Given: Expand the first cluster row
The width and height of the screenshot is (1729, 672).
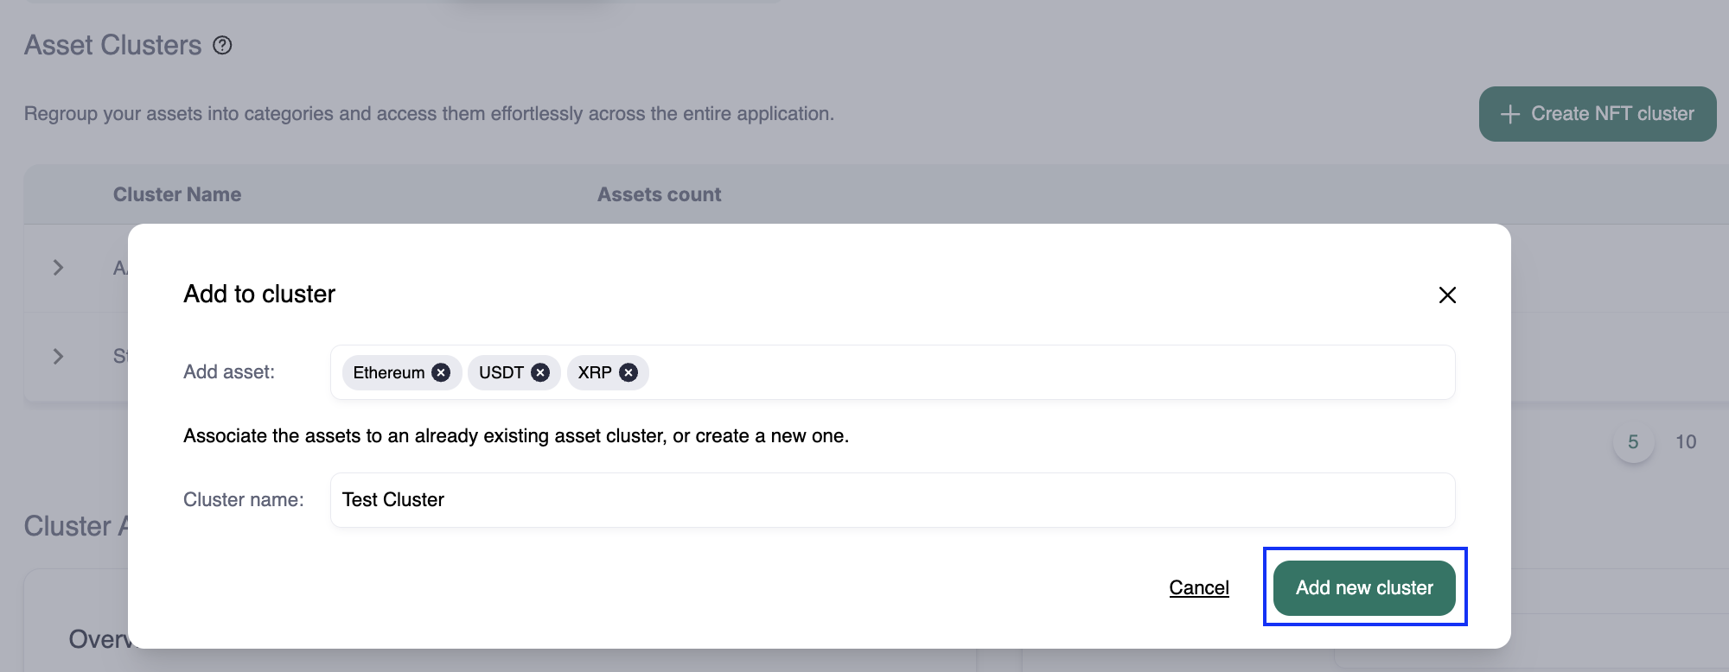Looking at the screenshot, I should 58,268.
